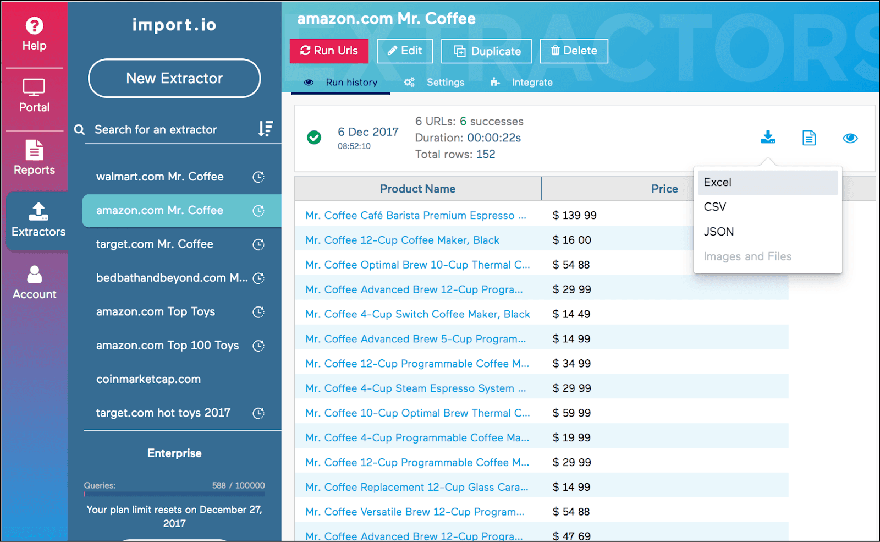Screen dimensions: 880x542
Task: Open Mr. Coffee 4-Cup Programmable Coffee Maker link
Action: (x=417, y=438)
